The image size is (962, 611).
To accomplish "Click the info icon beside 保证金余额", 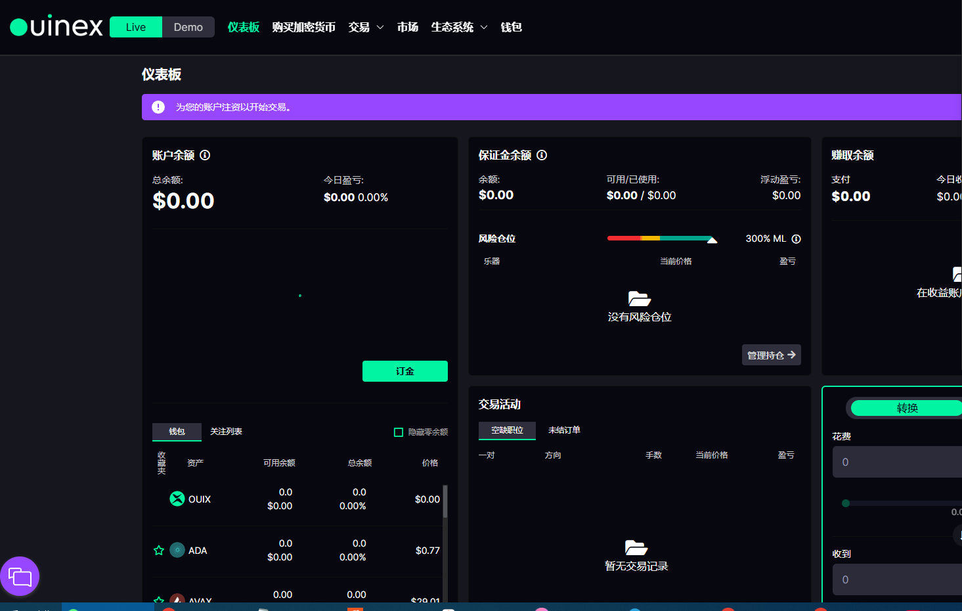I will (x=542, y=155).
